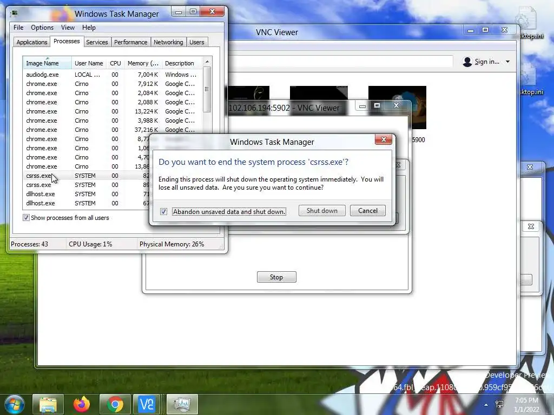Screen dimensions: 554x415
Task: Click the Sign in user icon
Action: click(x=467, y=62)
